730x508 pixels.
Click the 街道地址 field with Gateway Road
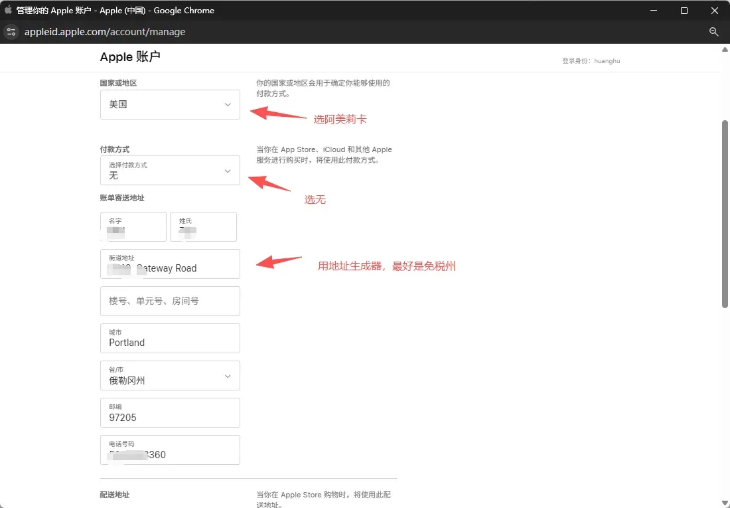click(x=170, y=264)
